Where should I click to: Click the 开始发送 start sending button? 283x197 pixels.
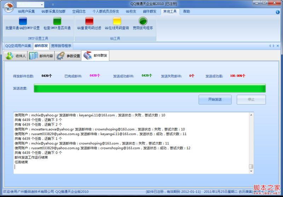tap(215, 99)
